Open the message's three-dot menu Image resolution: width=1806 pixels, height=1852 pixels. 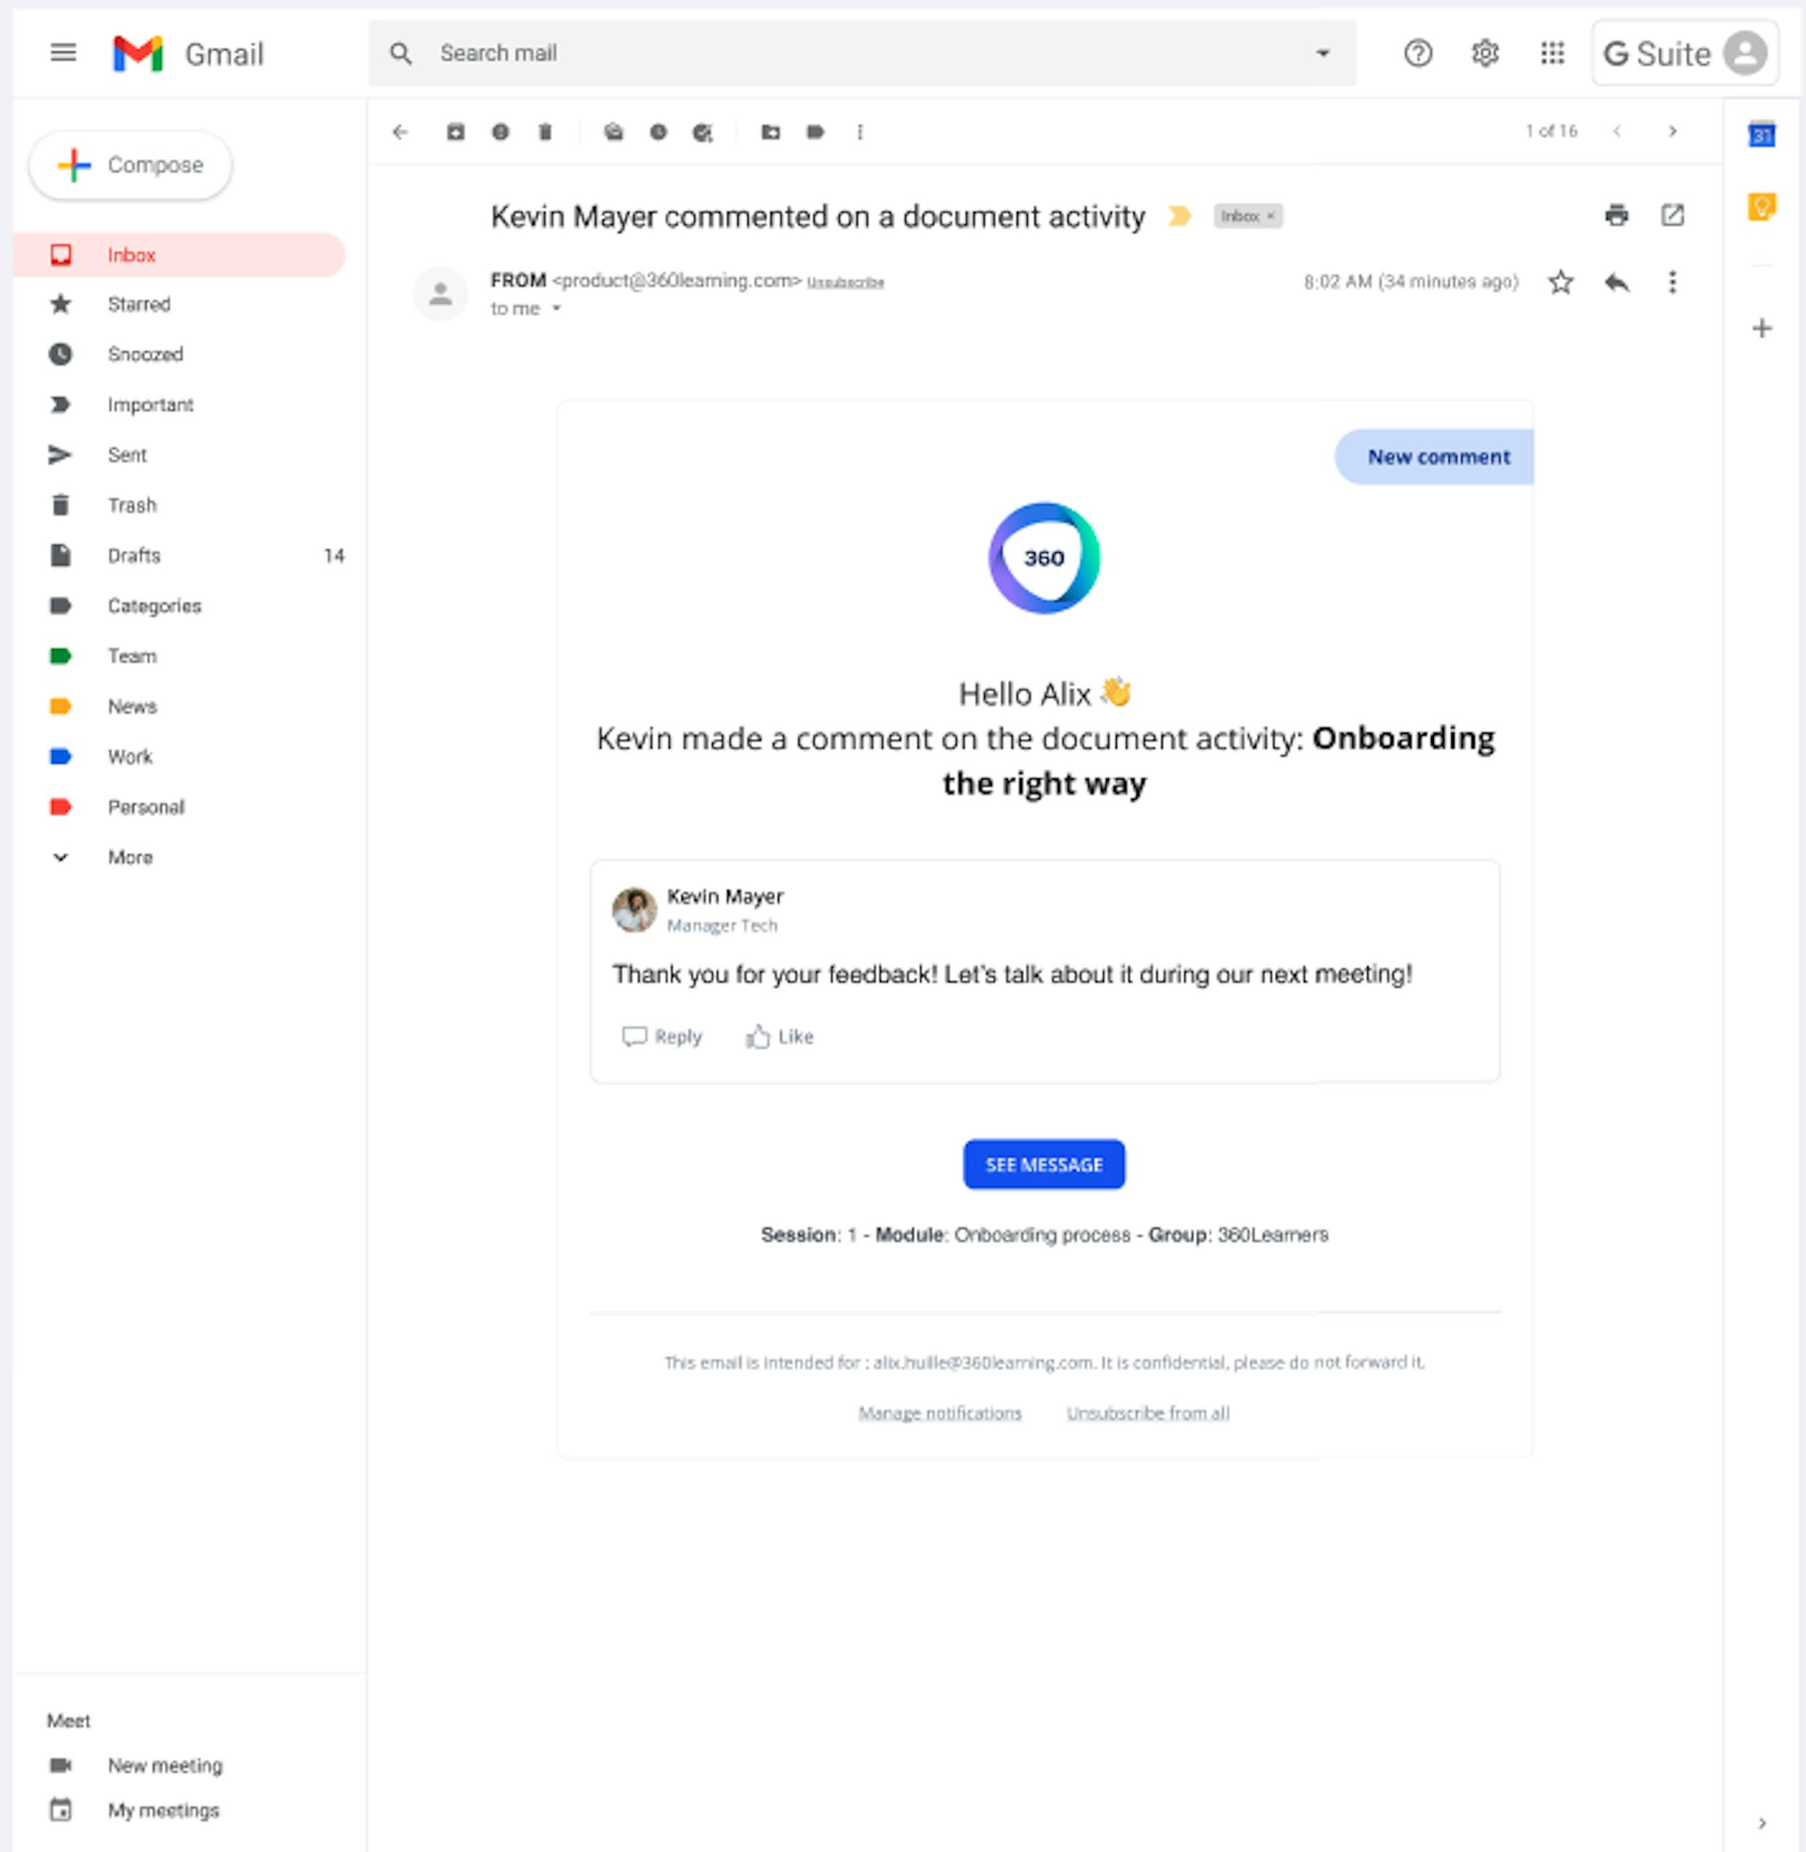click(1673, 283)
